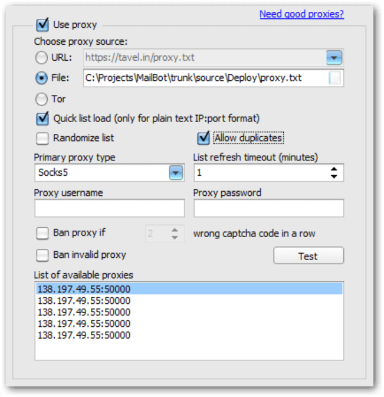Increase list refresh timeout with up arrow
Screen dimensions: 384x397
click(x=334, y=169)
